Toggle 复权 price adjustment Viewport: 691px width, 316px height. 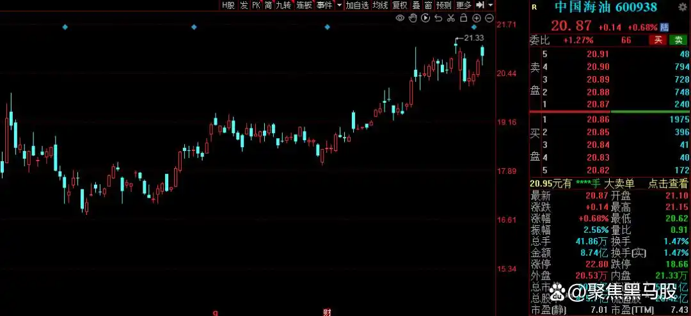400,5
